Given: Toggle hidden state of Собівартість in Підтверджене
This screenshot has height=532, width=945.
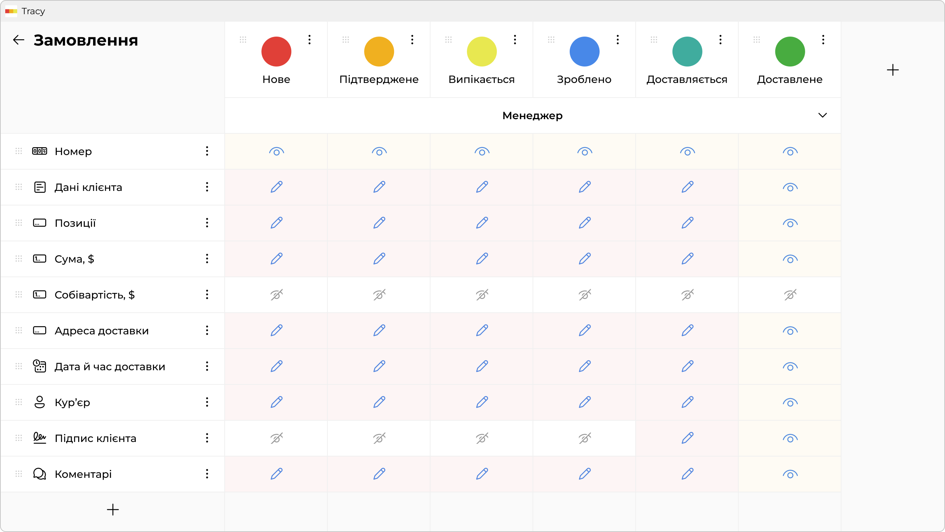Looking at the screenshot, I should (379, 295).
